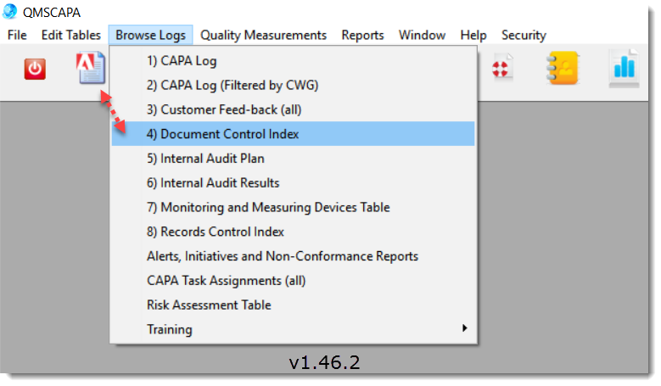Choose CAPA Log (Filtered by CWG)
This screenshot has width=661, height=386.
(232, 85)
